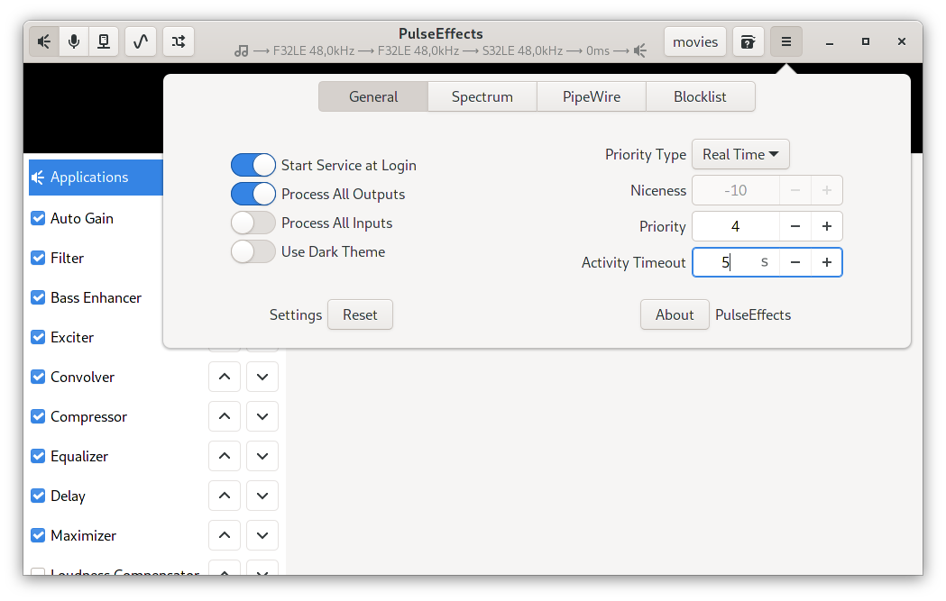Open the Blocklist tab
The width and height of the screenshot is (946, 601).
point(701,96)
